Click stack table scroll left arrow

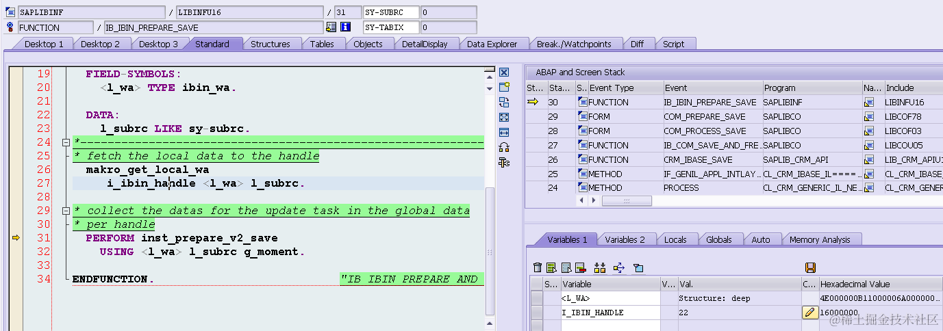[x=583, y=200]
